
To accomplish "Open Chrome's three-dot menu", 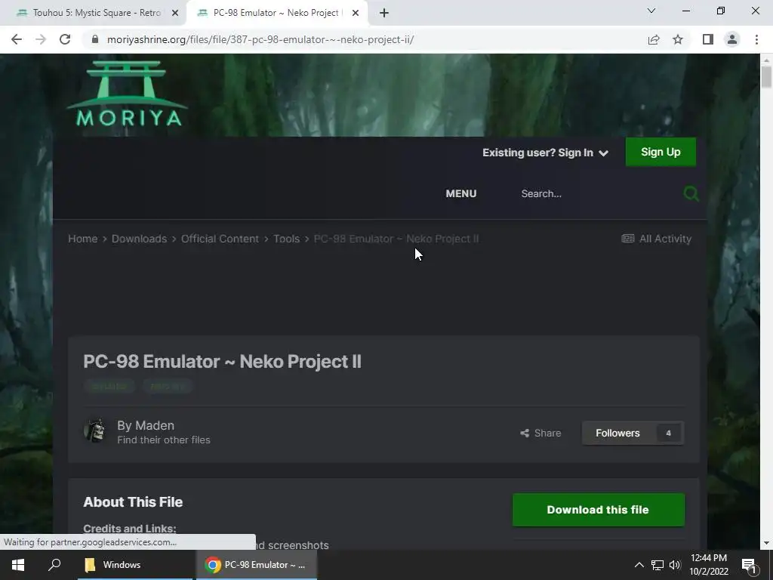I will click(x=756, y=39).
